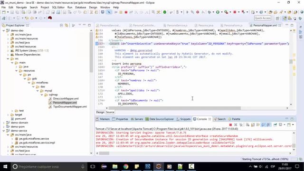
Task: Expand the demo-domain project
Action: 4,123
